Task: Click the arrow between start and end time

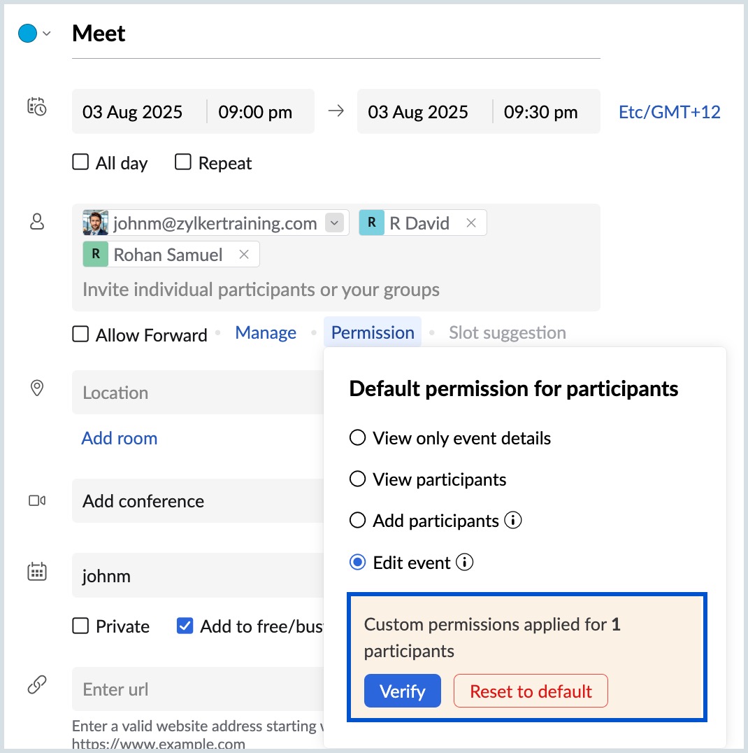Action: pos(336,111)
